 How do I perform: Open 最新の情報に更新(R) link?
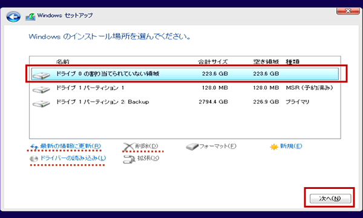click(71, 146)
